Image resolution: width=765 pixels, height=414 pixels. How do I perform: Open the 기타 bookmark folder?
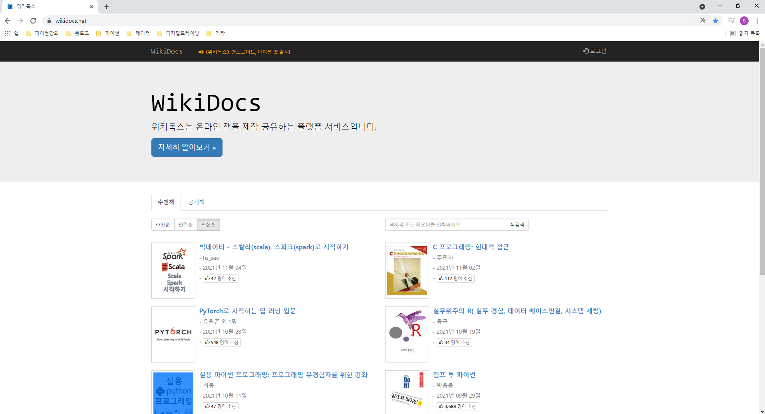[x=216, y=33]
